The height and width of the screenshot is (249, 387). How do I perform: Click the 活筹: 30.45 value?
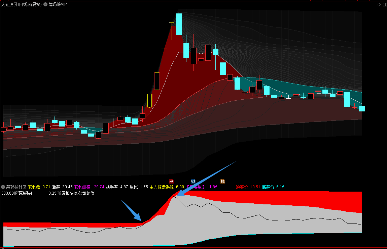(62, 187)
